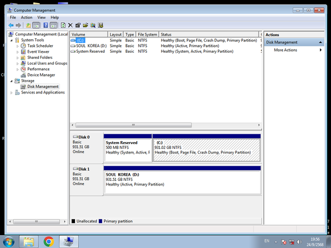Select the (C:) volume row in list

coord(165,40)
